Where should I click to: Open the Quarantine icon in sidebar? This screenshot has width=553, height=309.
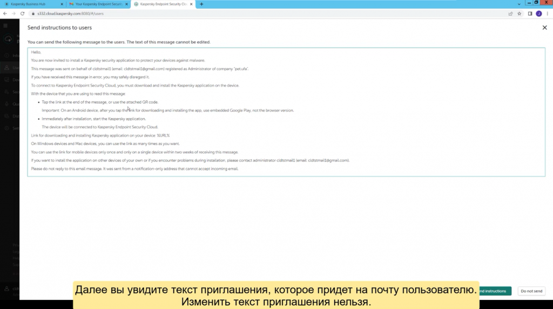click(x=6, y=104)
